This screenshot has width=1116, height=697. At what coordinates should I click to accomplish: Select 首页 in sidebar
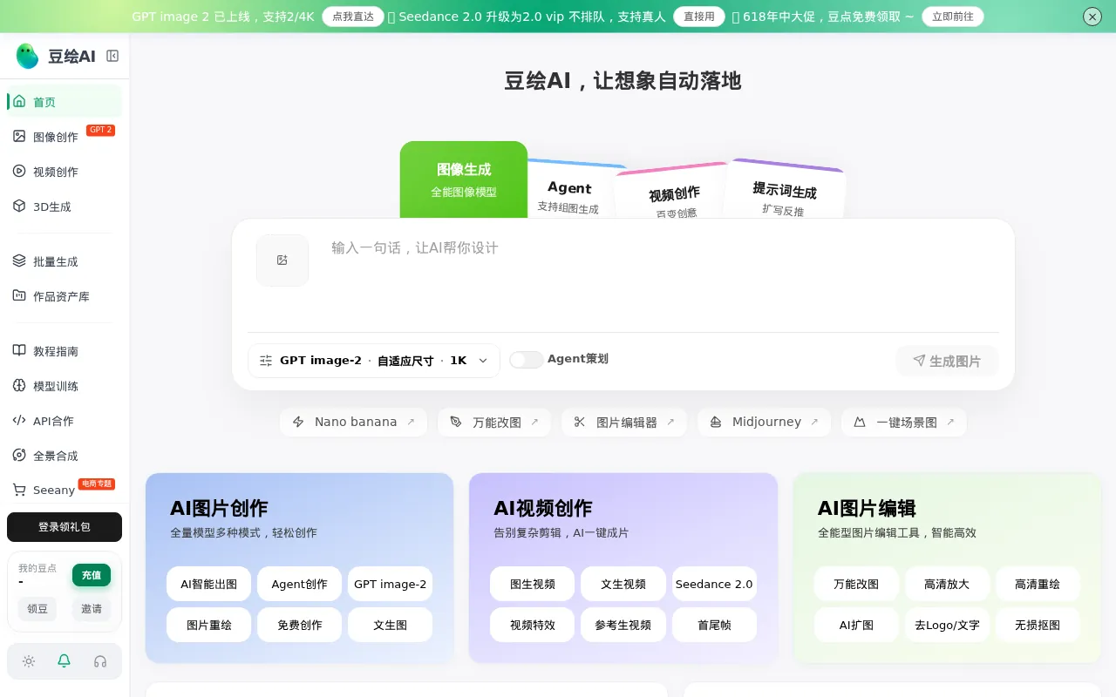(x=65, y=102)
